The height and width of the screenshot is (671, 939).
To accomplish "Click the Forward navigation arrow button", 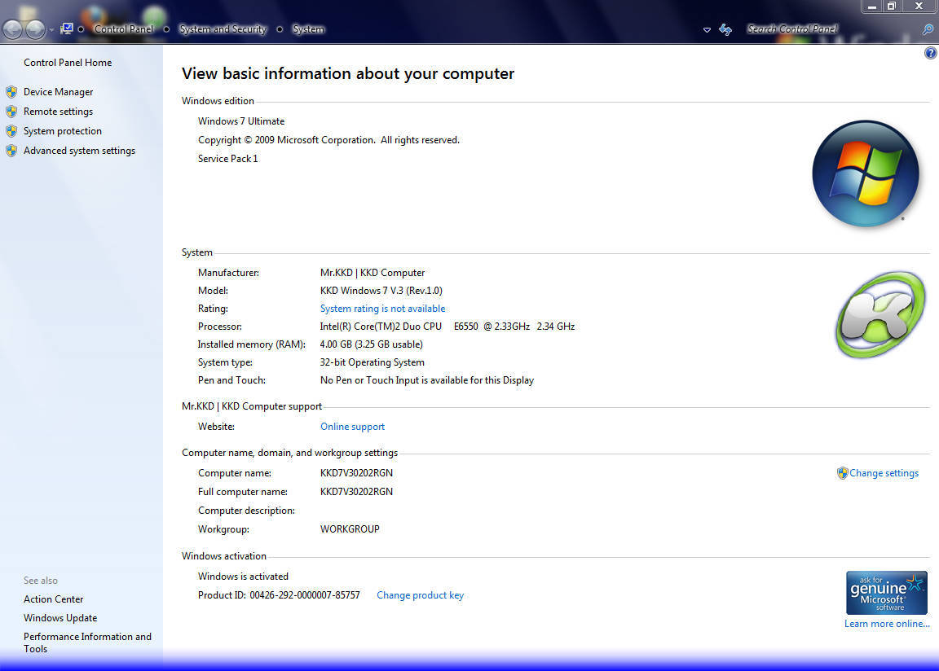I will click(x=35, y=29).
